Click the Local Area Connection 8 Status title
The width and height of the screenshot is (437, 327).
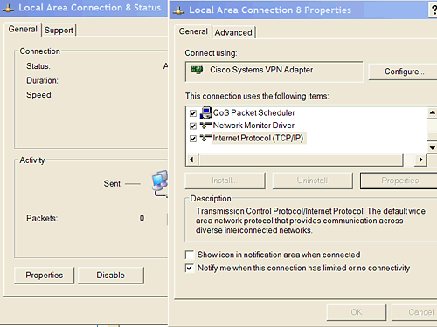[x=90, y=8]
